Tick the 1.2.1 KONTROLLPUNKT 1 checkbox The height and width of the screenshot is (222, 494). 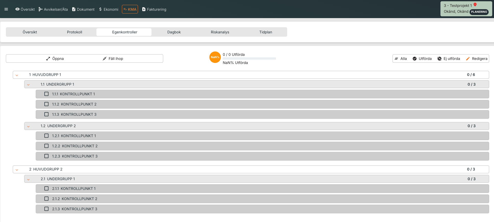(46, 136)
